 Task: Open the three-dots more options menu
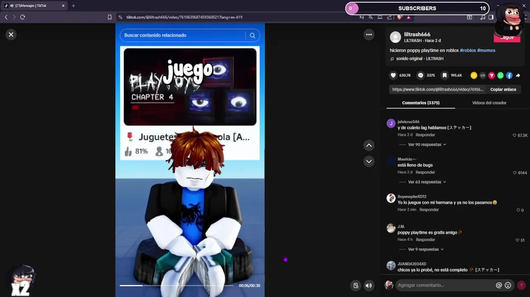tap(369, 35)
